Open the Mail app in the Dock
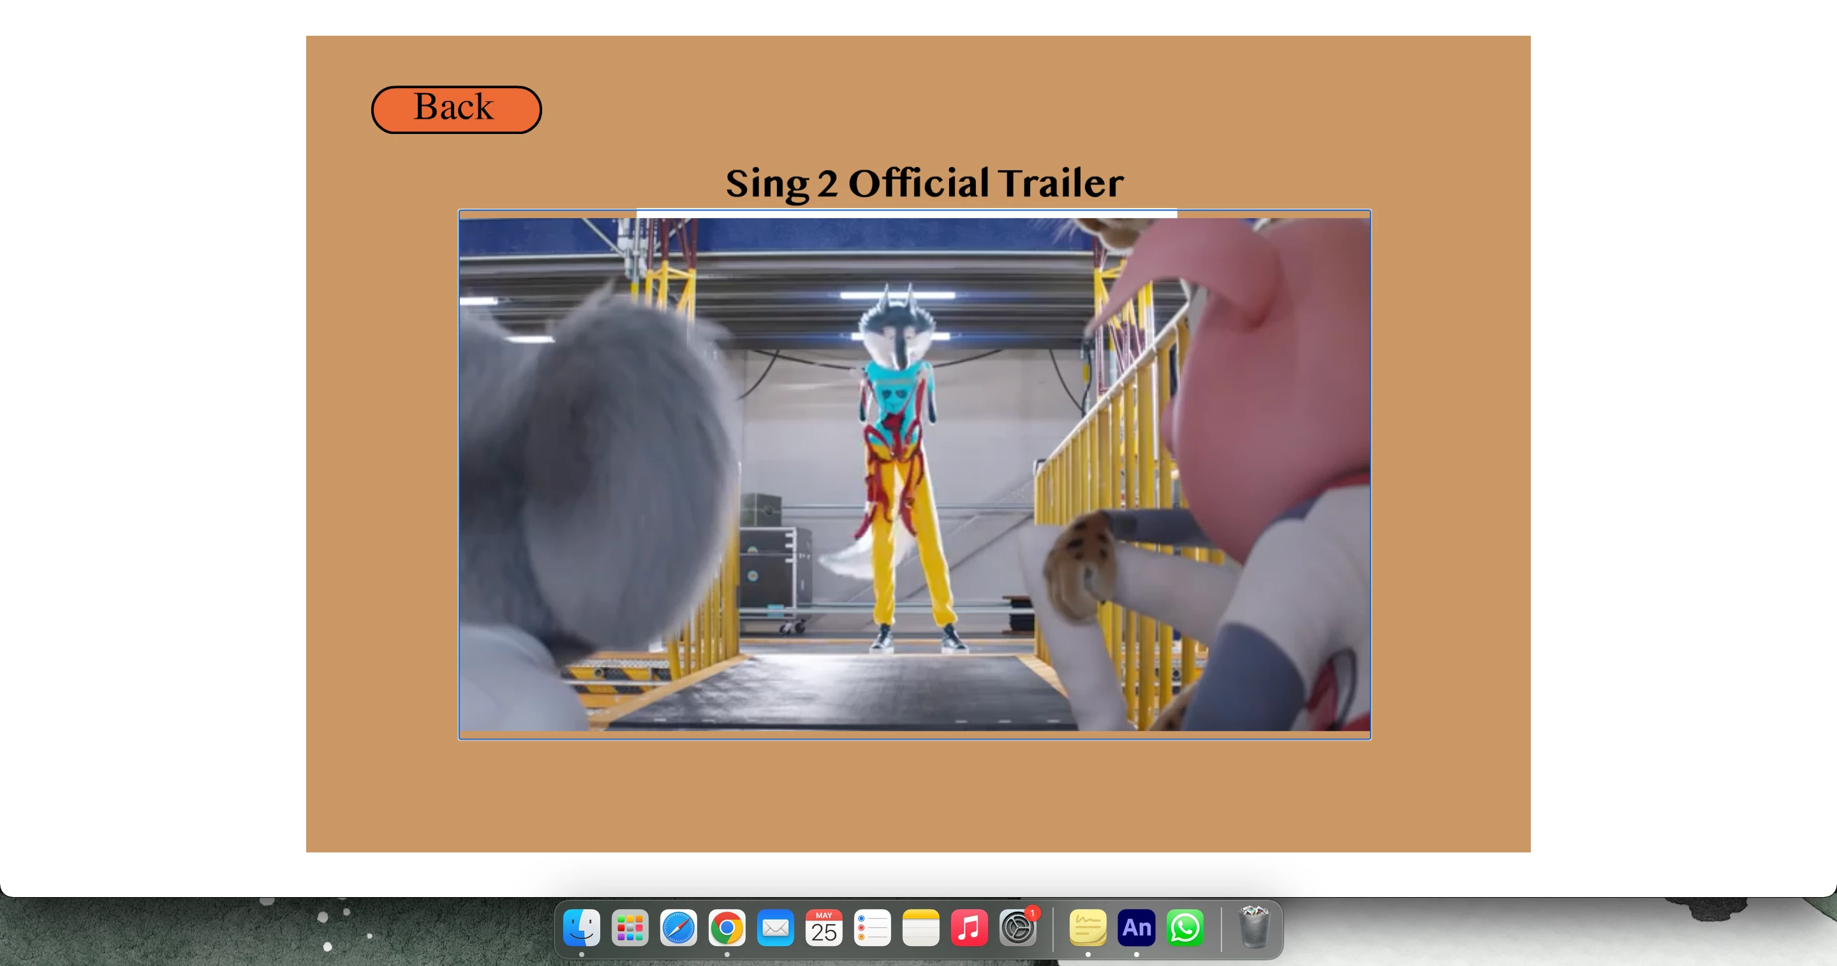The image size is (1837, 966). tap(775, 928)
